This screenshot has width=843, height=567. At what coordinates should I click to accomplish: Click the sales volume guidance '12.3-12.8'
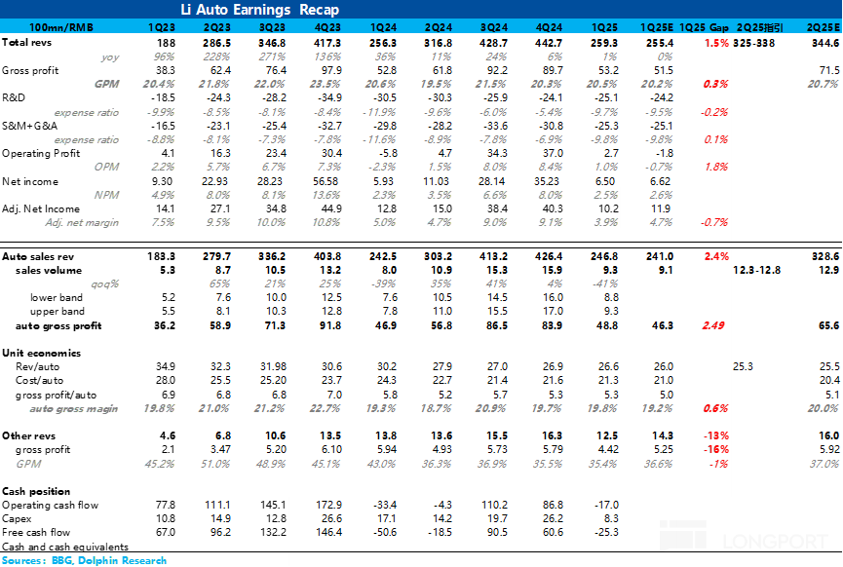pyautogui.click(x=756, y=270)
